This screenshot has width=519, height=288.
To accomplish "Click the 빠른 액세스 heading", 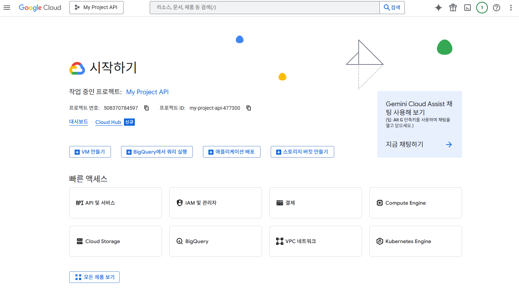I will coord(88,179).
